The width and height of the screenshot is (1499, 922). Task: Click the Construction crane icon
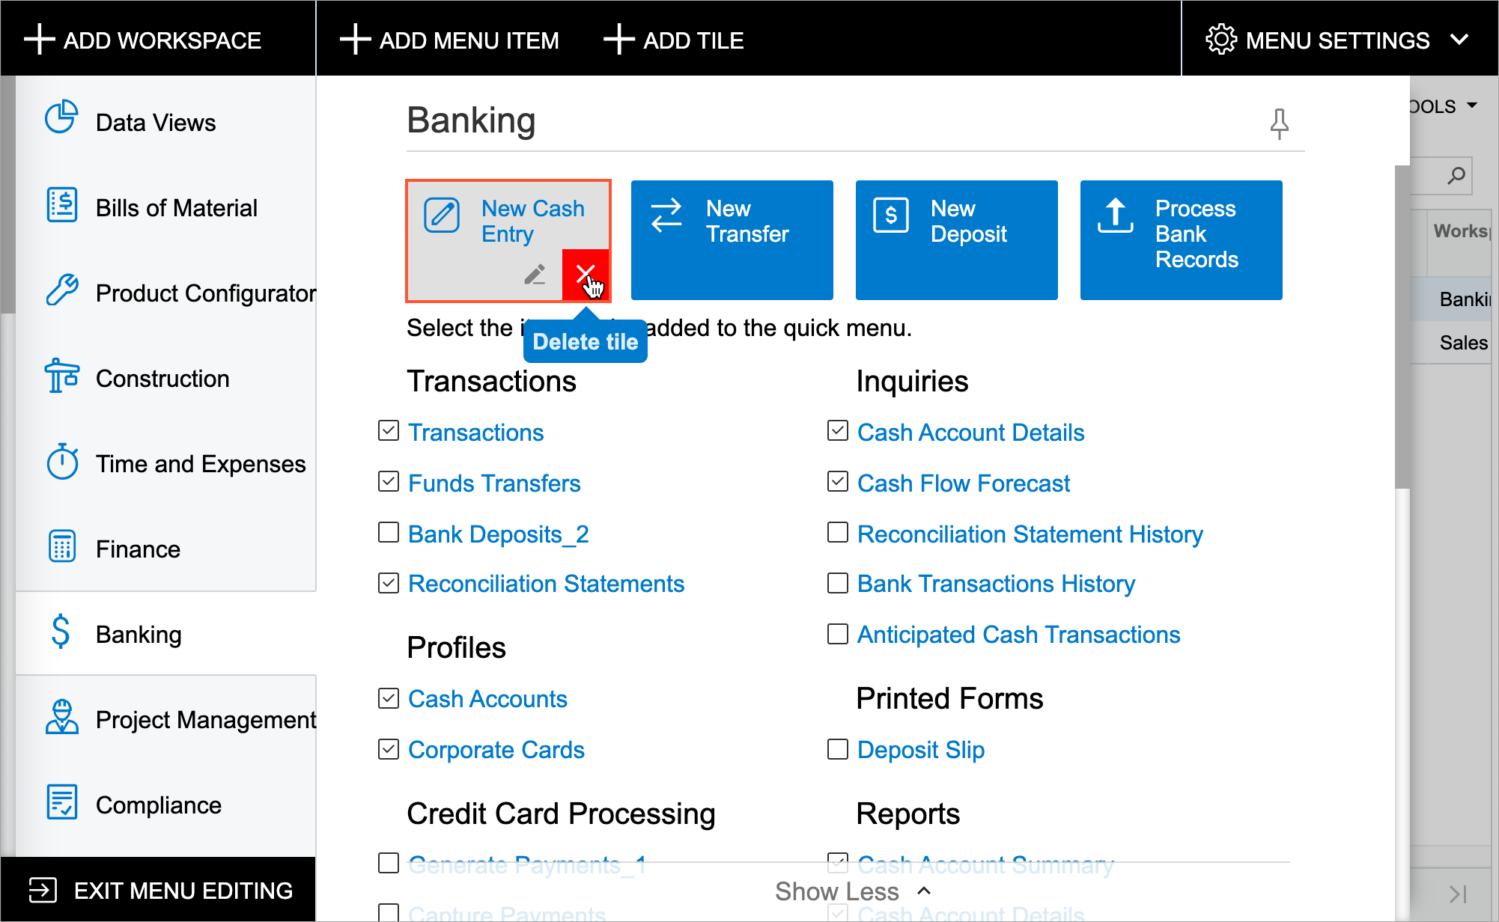[61, 376]
